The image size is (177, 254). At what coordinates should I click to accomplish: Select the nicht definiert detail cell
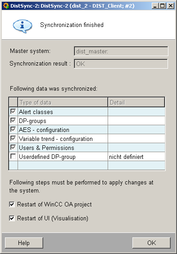[136, 157]
